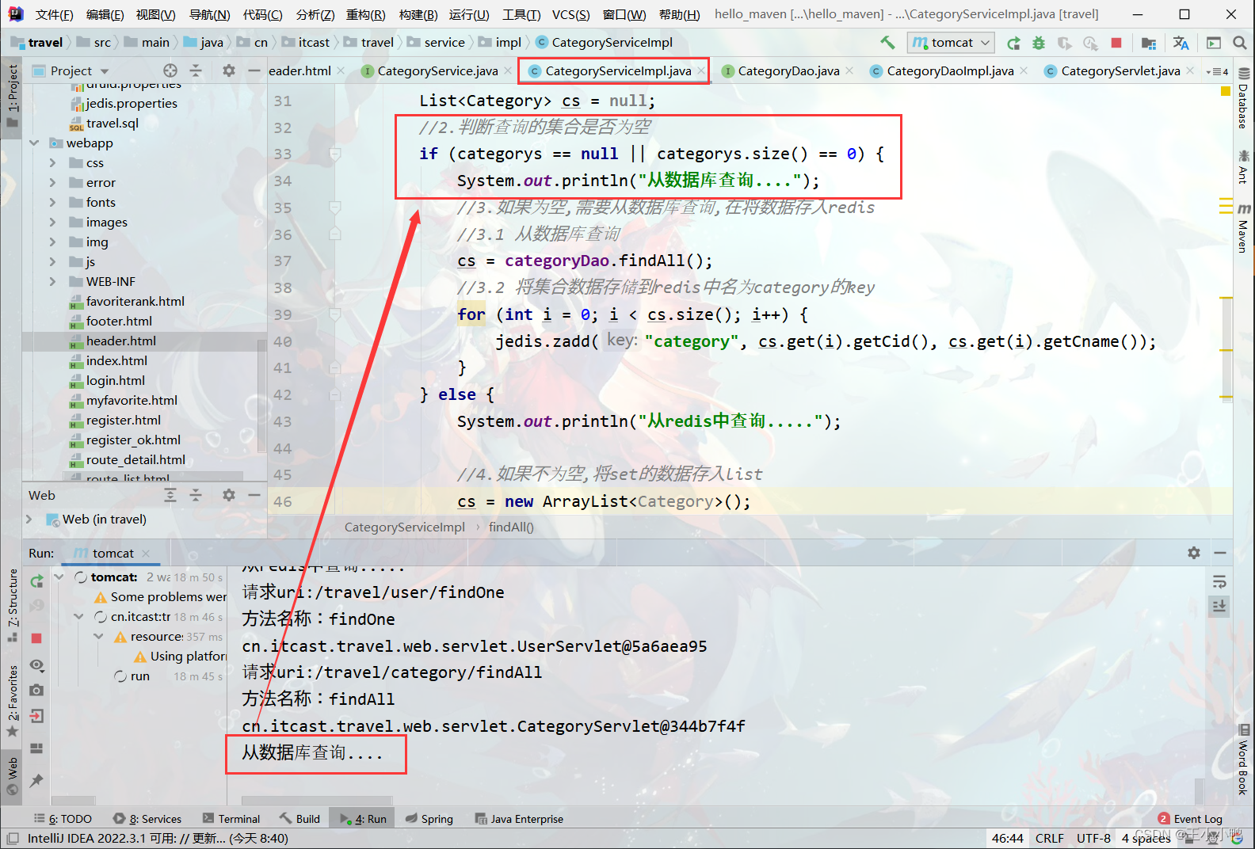This screenshot has height=849, width=1255.
Task: Click the console vertical scrollbar thumb
Action: 1200,790
